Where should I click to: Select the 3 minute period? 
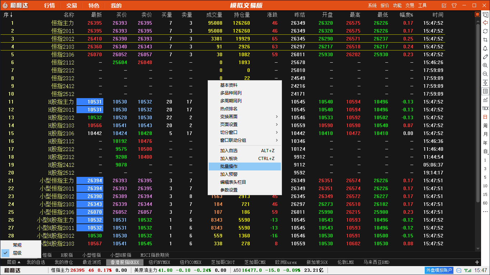[x=485, y=169]
